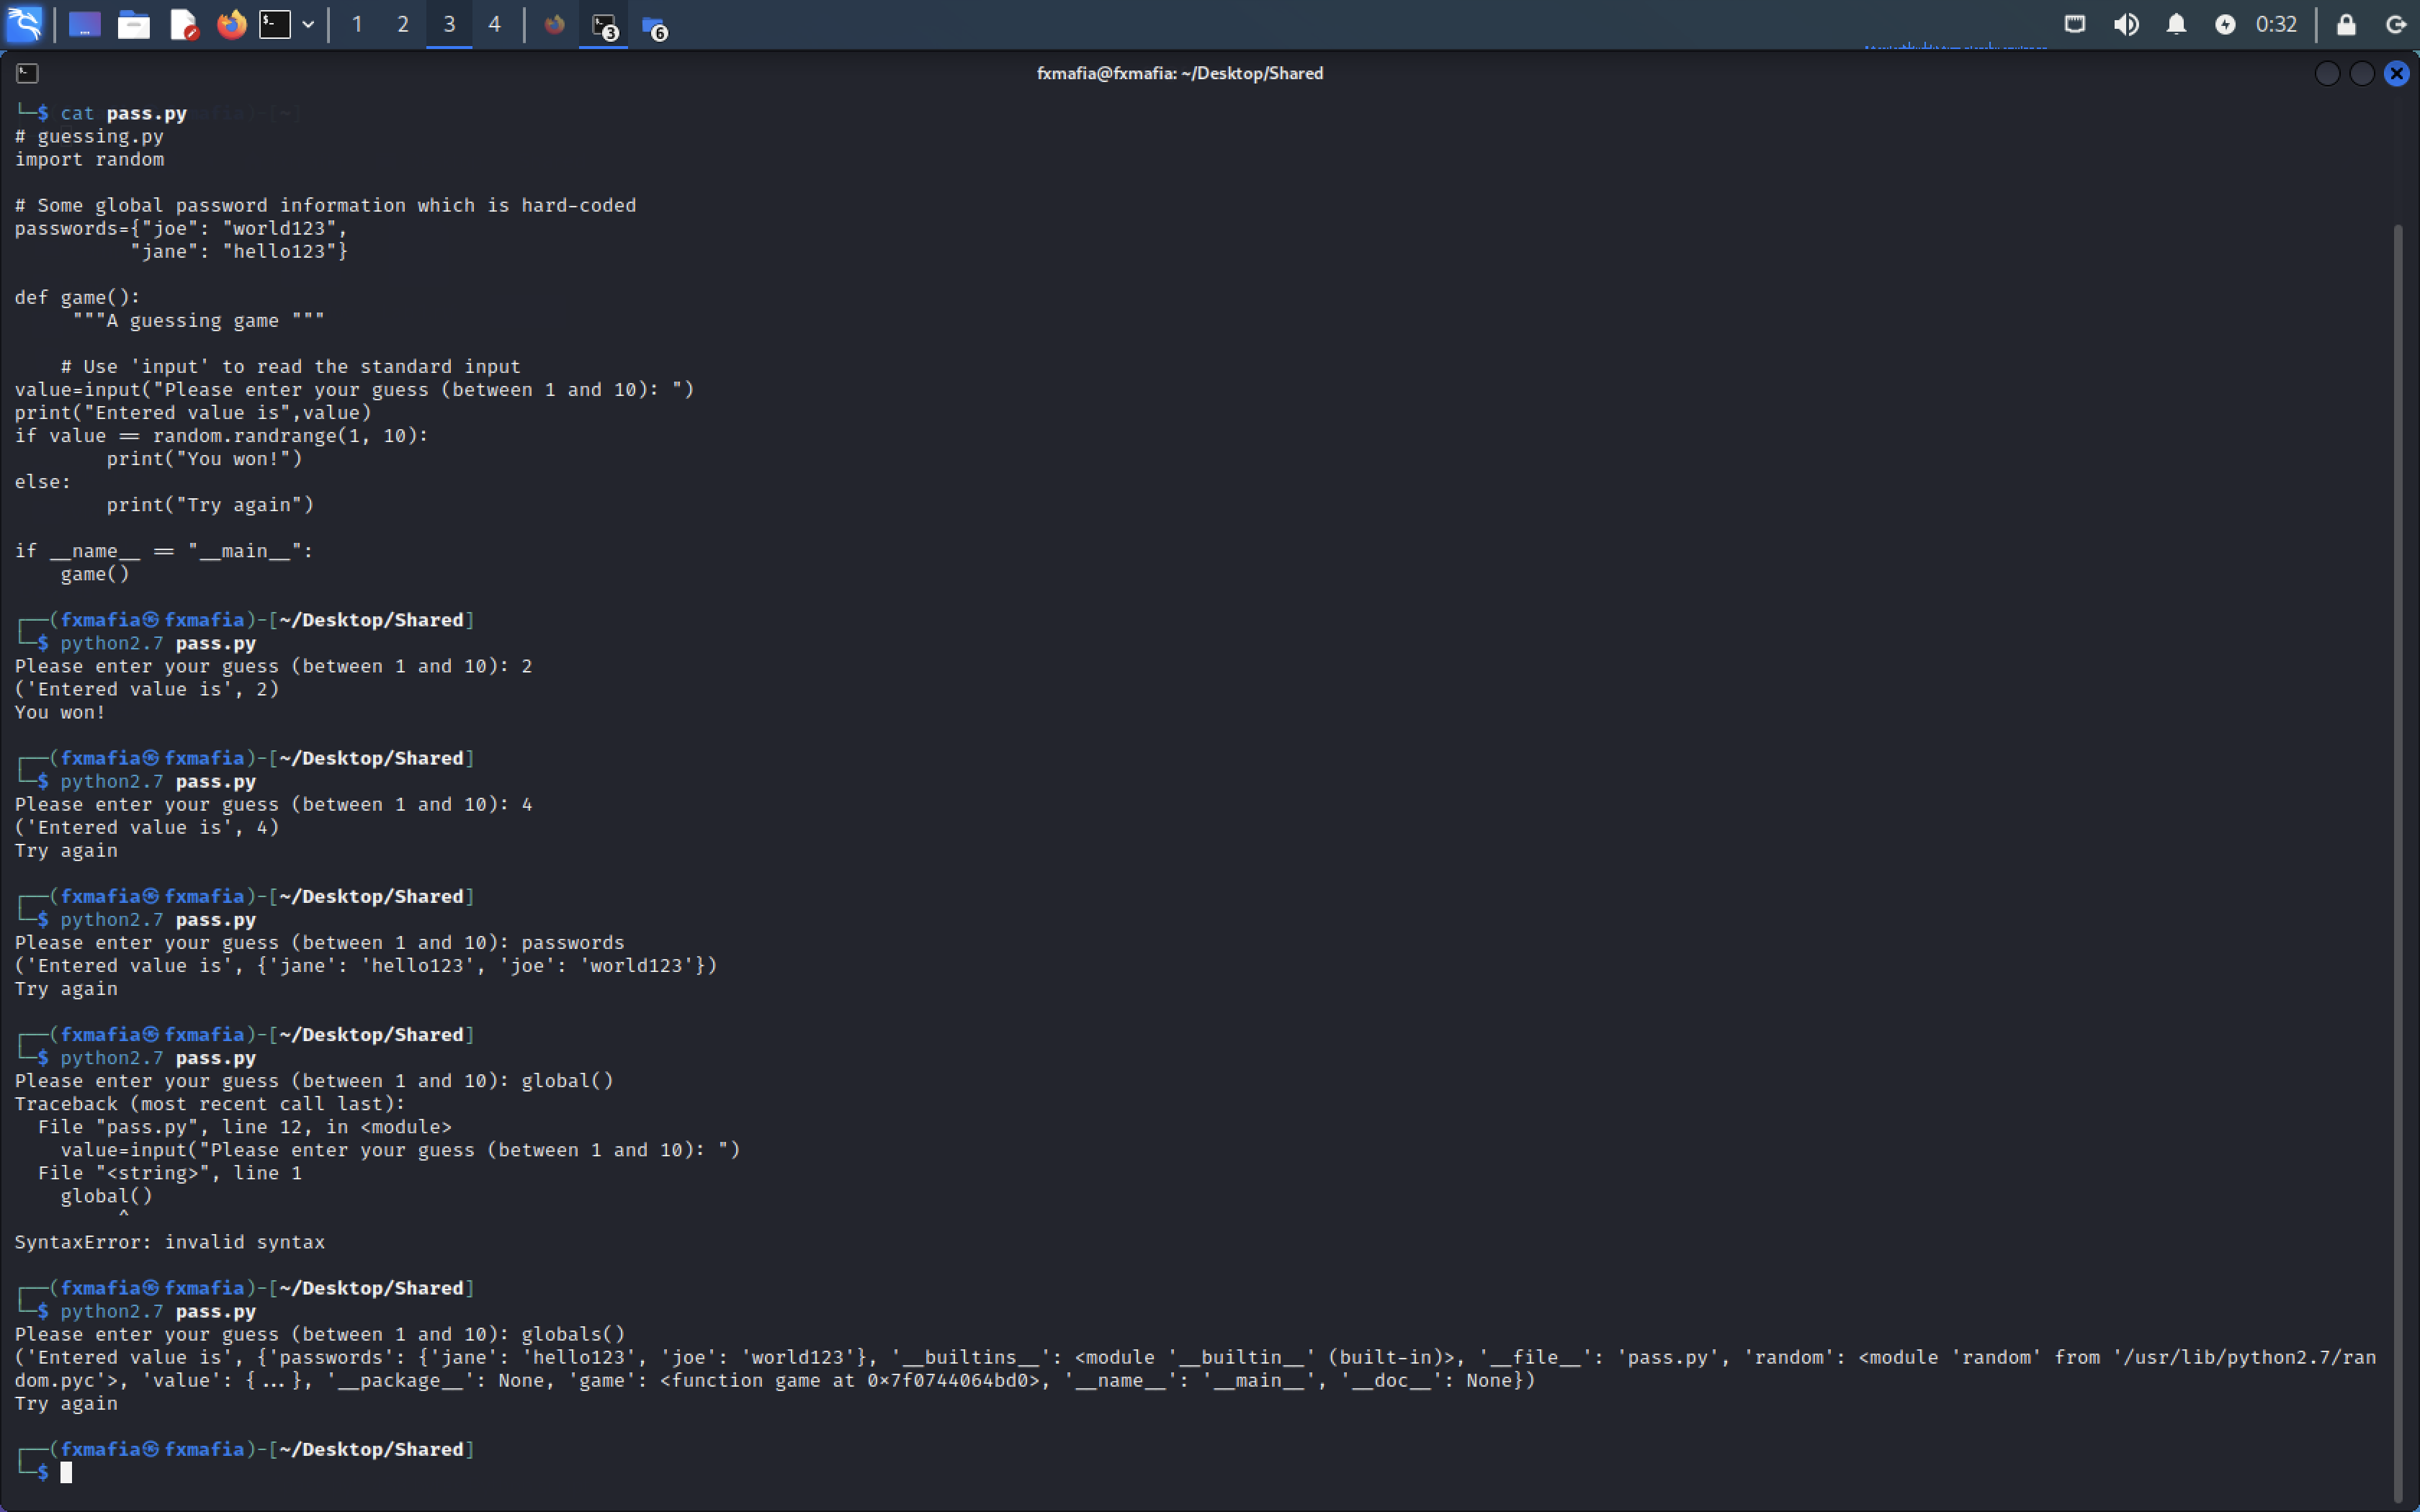Open the terminal window menu icon in title bar

[x=27, y=73]
